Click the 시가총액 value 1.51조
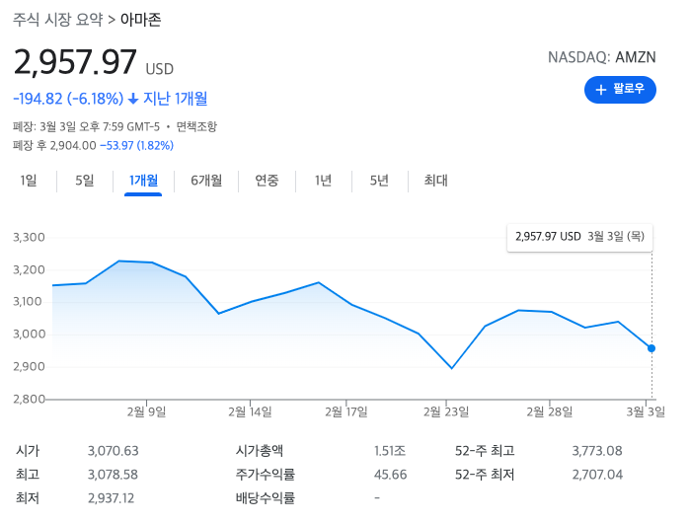Viewport: 689px width, 523px height. [390, 451]
